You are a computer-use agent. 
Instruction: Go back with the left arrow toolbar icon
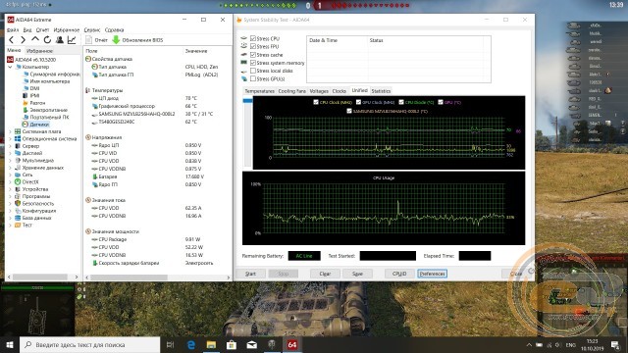pyautogui.click(x=11, y=39)
